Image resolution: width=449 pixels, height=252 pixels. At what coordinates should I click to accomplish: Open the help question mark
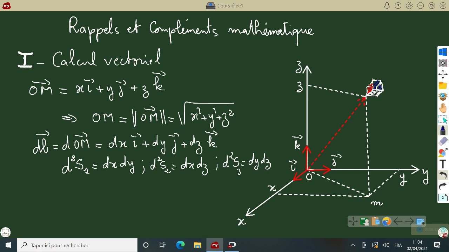point(398,6)
